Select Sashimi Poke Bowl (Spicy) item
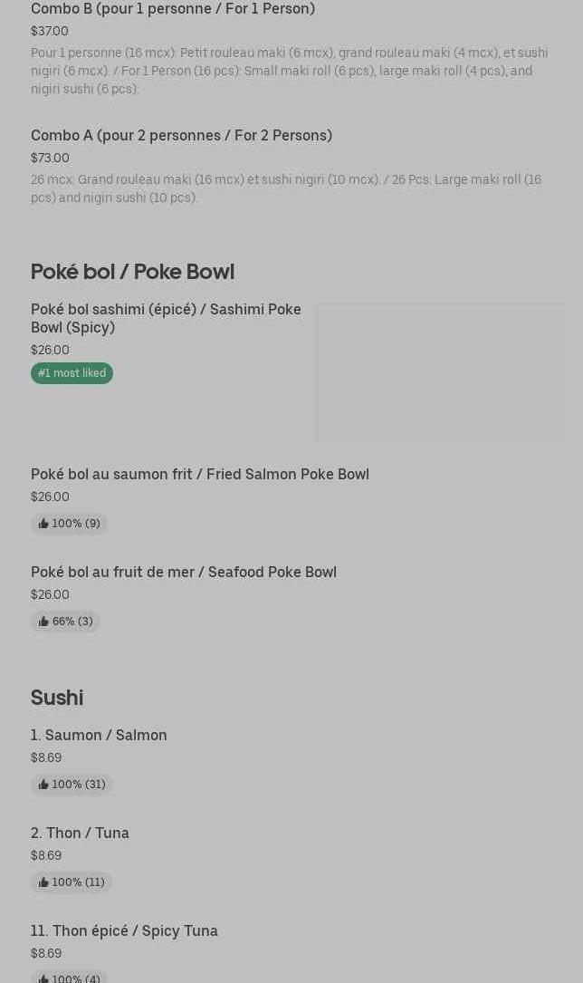The height and width of the screenshot is (983, 583). tap(166, 318)
